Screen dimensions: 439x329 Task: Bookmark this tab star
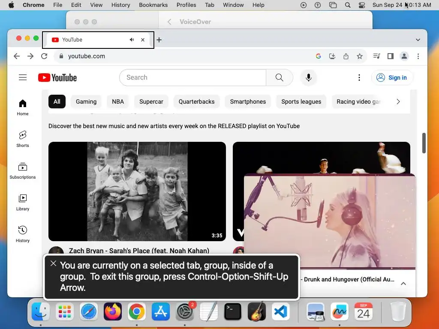pyautogui.click(x=360, y=56)
